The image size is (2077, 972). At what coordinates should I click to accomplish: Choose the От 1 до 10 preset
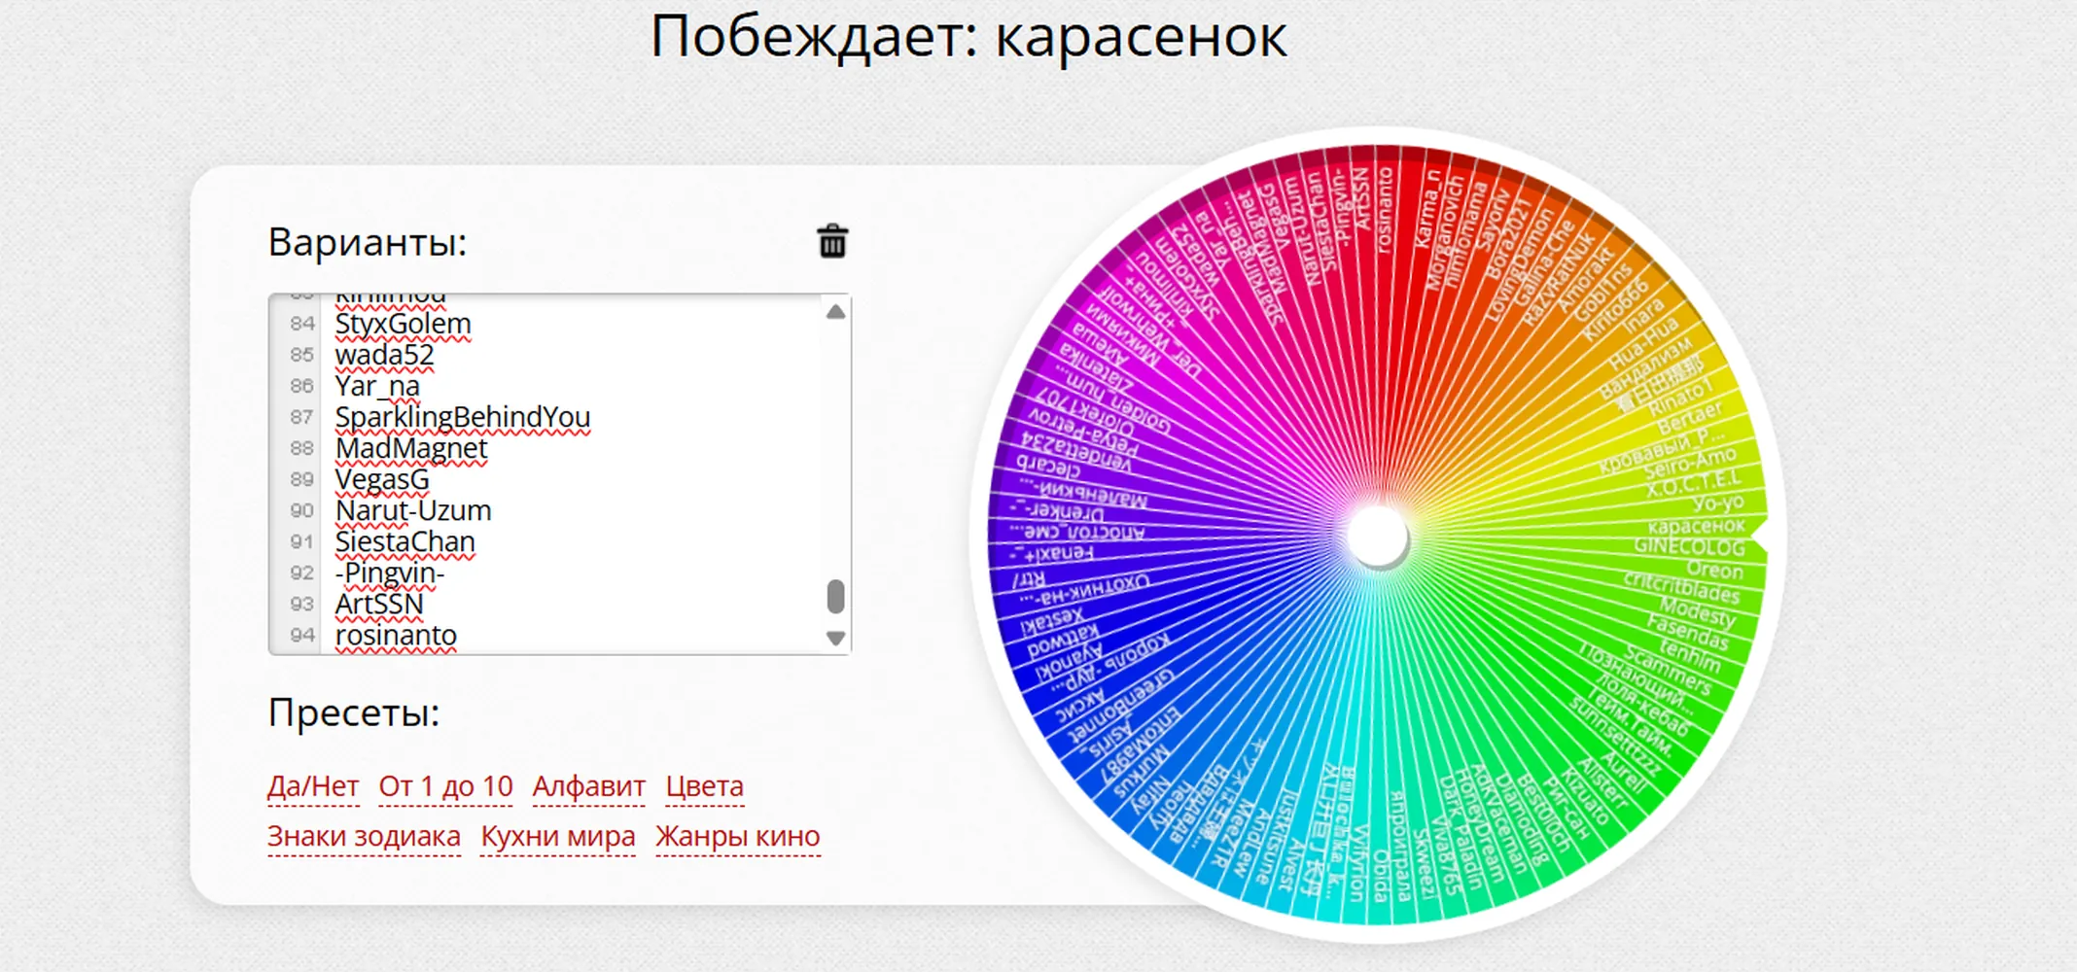tap(446, 786)
